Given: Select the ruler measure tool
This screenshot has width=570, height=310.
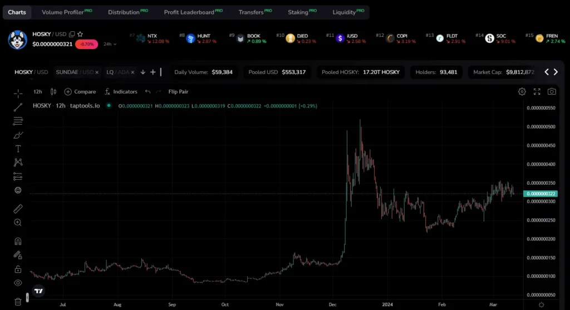Looking at the screenshot, I should tap(18, 209).
